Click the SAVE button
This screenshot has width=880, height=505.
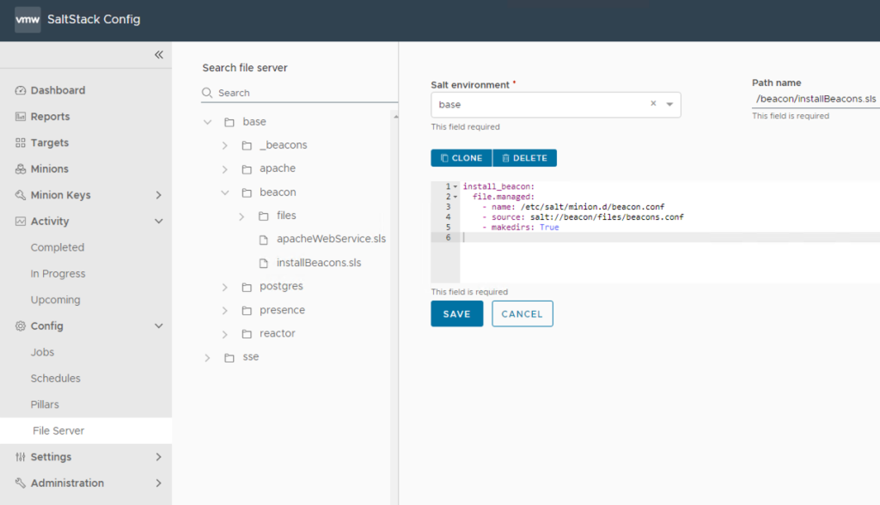point(456,314)
